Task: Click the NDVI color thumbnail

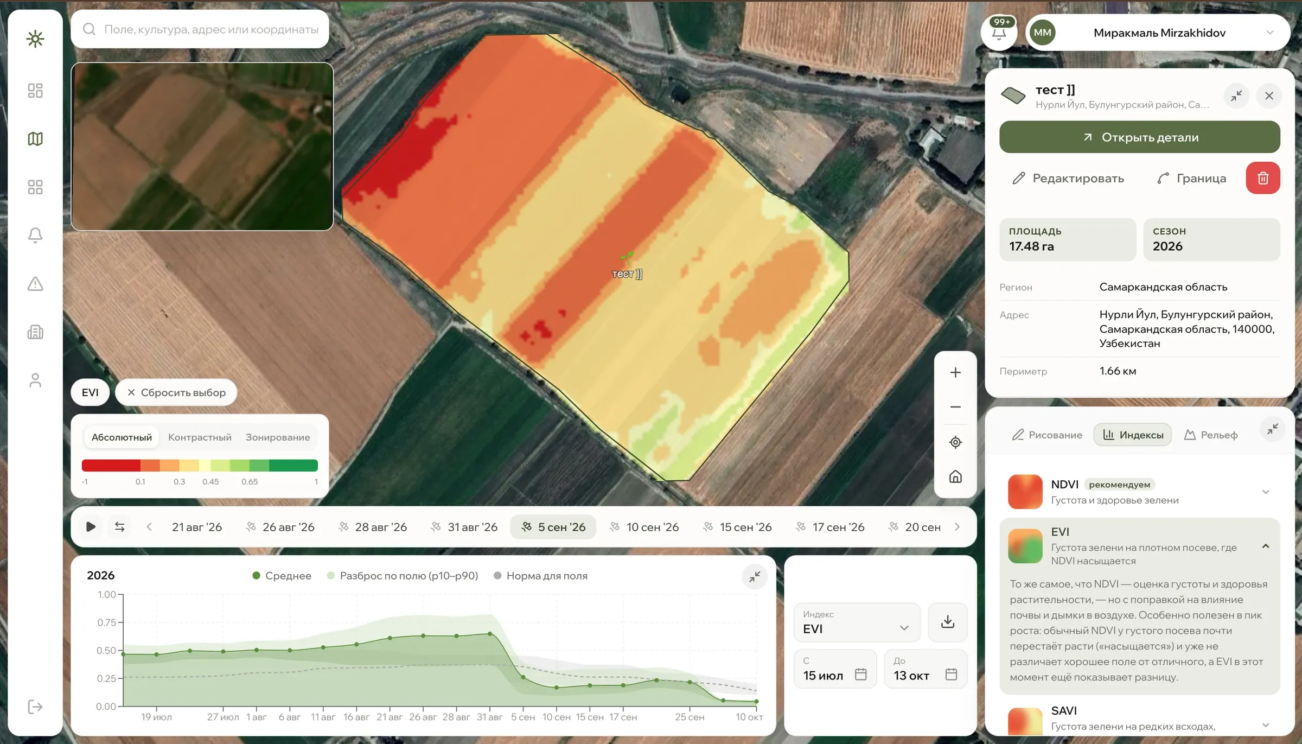Action: [1025, 492]
